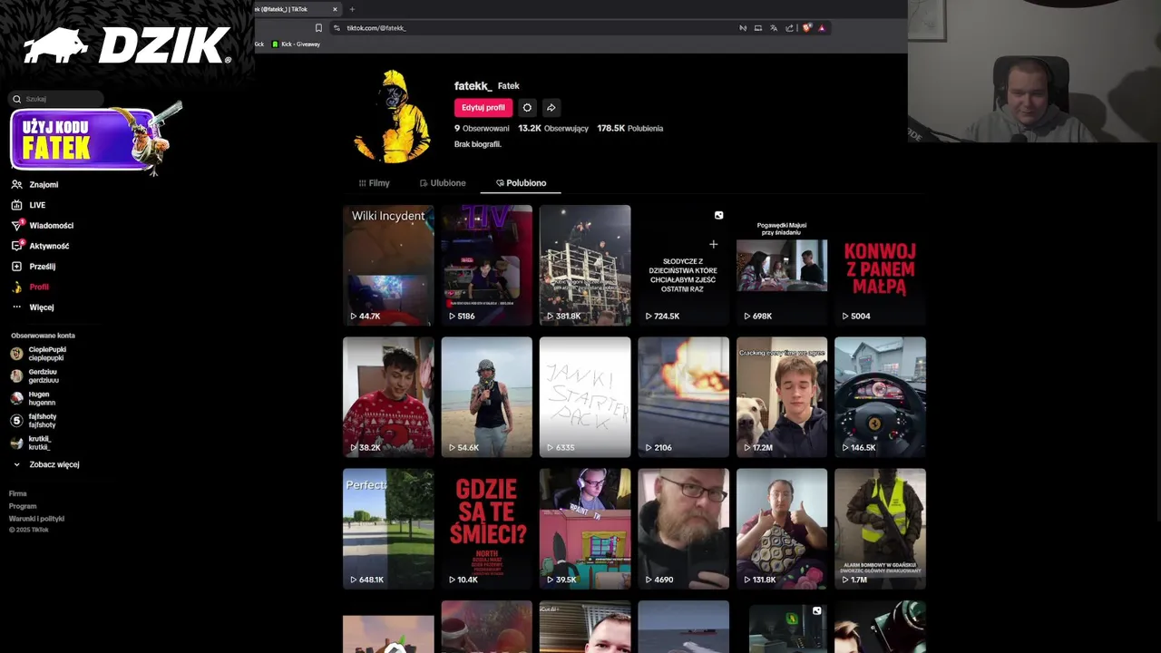Screen dimensions: 1161x653
Task: Click the DZIK logo
Action: pos(127,45)
